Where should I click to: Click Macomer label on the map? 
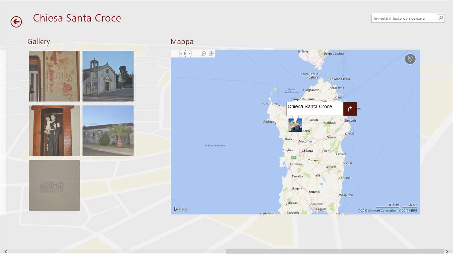pos(305,141)
